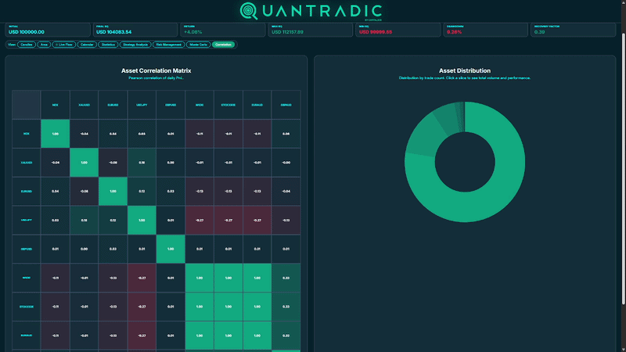Switch to the Area view

pos(44,45)
